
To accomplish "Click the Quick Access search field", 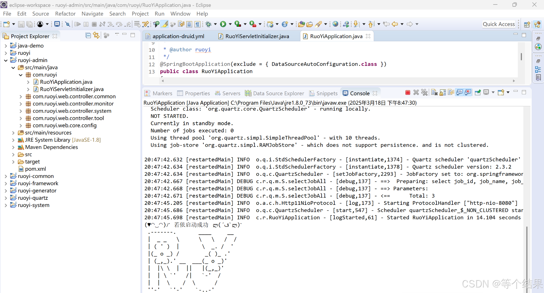I will point(499,24).
